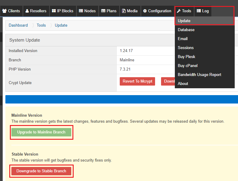Viewport: 238px width, 181px height.
Task: Open the Log menu label
Action: pyautogui.click(x=205, y=11)
